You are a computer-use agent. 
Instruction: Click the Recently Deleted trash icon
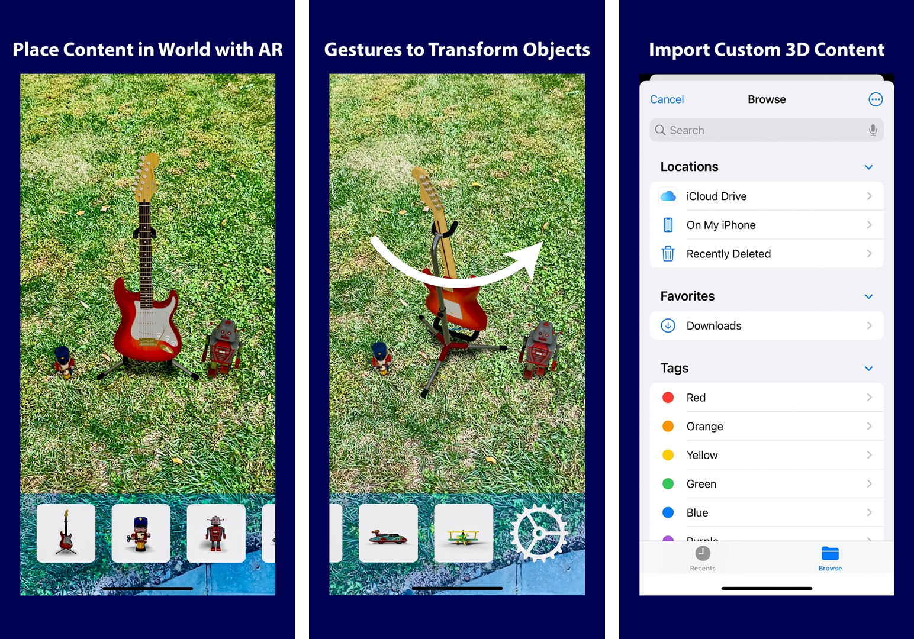668,254
